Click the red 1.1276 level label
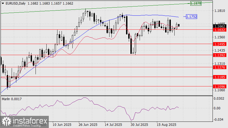The height and width of the screenshot is (128, 228). tap(220, 67)
